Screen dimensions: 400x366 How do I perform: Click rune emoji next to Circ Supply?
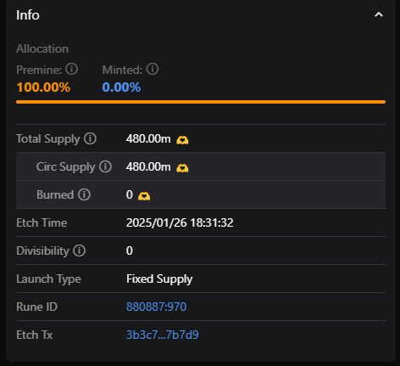click(182, 168)
